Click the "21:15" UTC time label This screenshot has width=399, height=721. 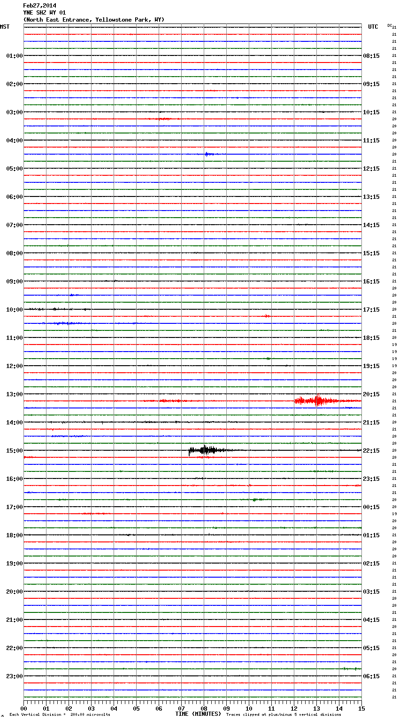pyautogui.click(x=371, y=423)
